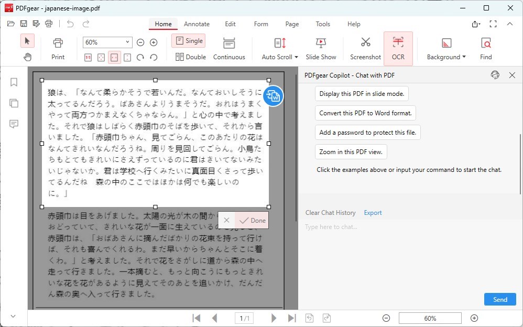Collapse the ribbon with the chevron
This screenshot has width=523, height=327.
coord(510,24)
